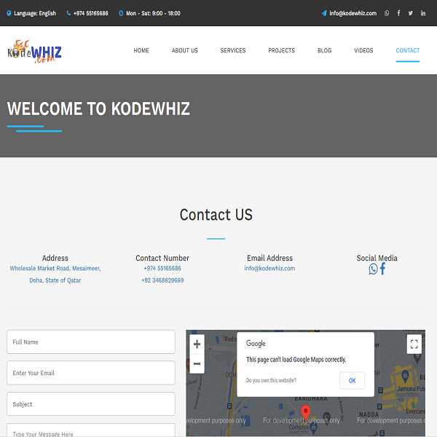Open Facebook from the top bar icon
The width and height of the screenshot is (437, 437).
coord(398,13)
